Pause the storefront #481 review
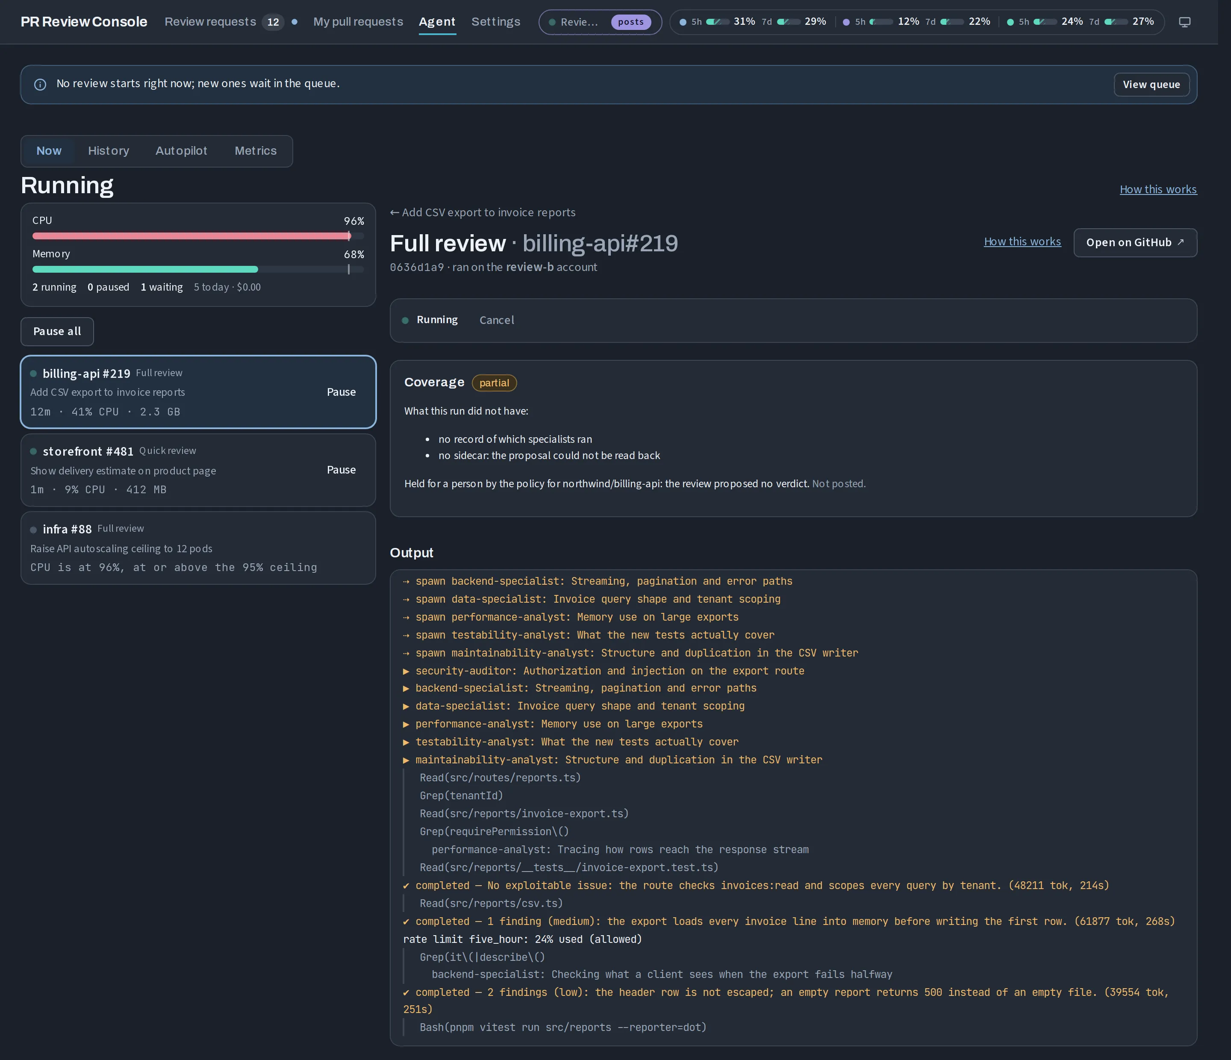The height and width of the screenshot is (1060, 1231). (341, 470)
